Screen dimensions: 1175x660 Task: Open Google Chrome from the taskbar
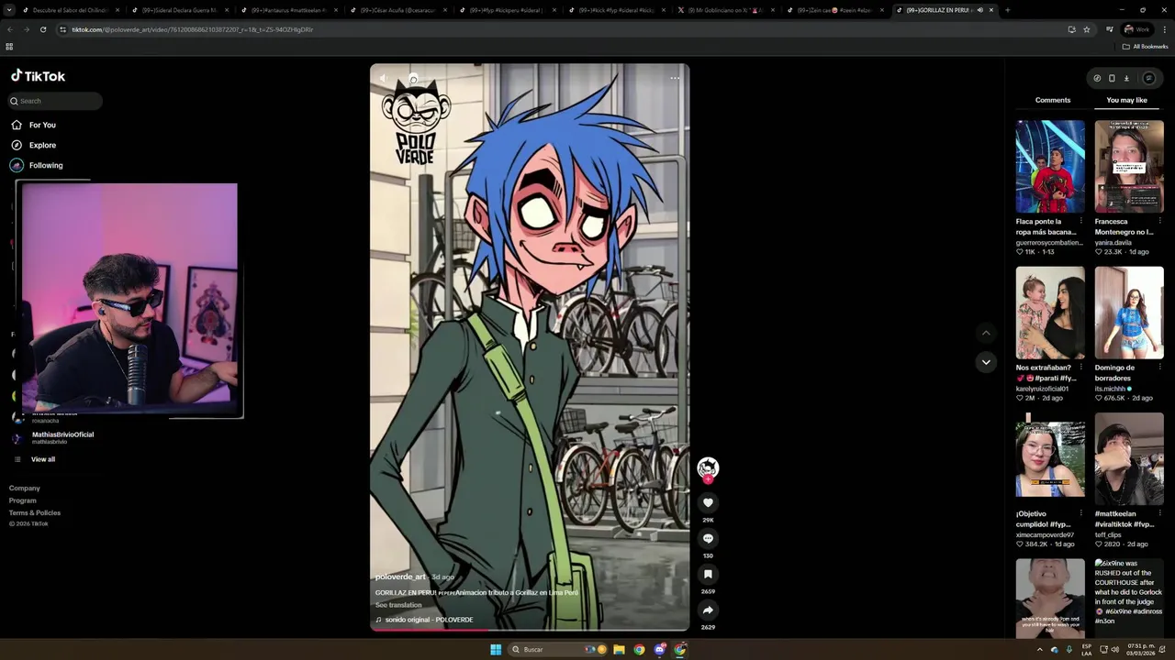(x=639, y=649)
